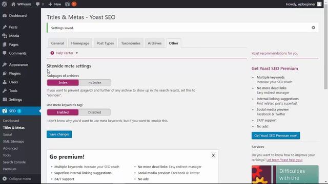The height and width of the screenshot is (184, 328).
Task: Set meta keywords tag to Enabled
Action: [x=63, y=112]
